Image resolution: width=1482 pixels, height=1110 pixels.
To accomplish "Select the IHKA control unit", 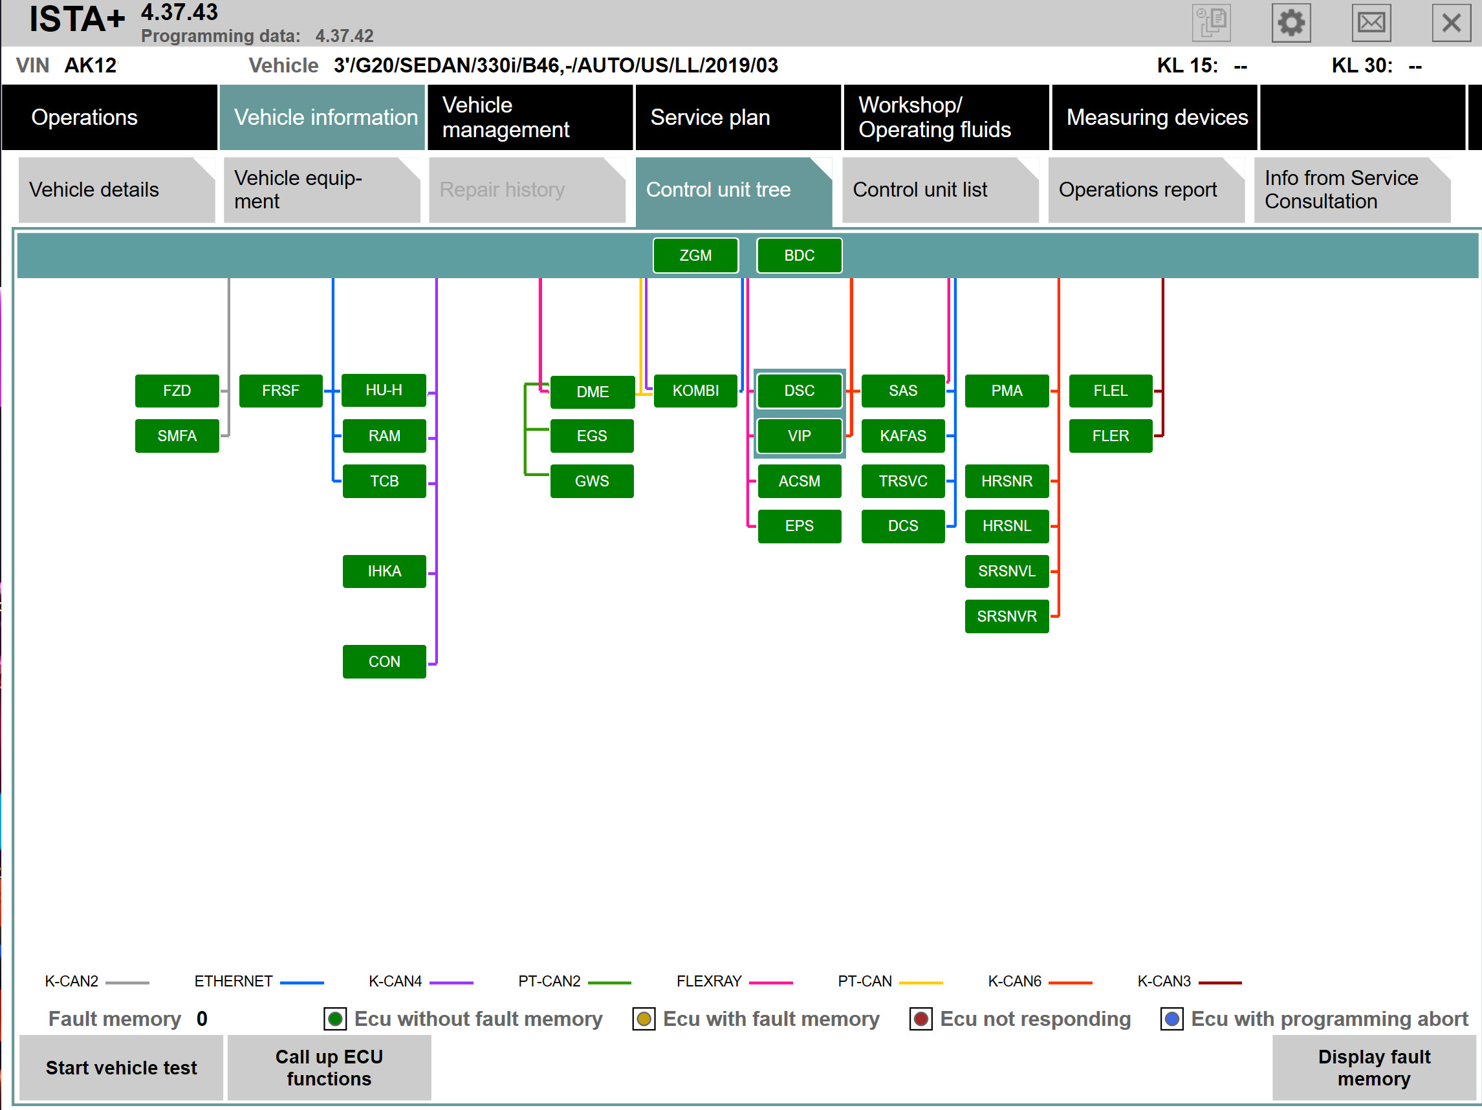I will click(x=384, y=571).
